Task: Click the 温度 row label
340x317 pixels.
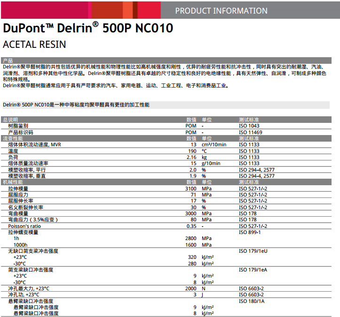Action: (13, 151)
